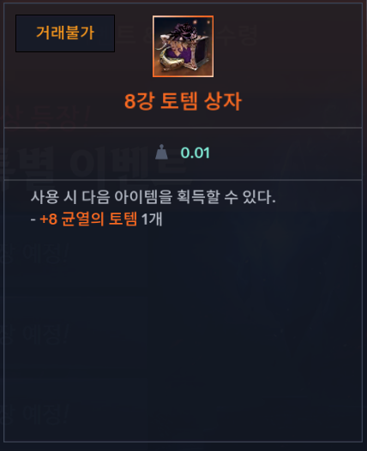
Task: Click the dark box side of the totem chest image
Action: (202, 53)
